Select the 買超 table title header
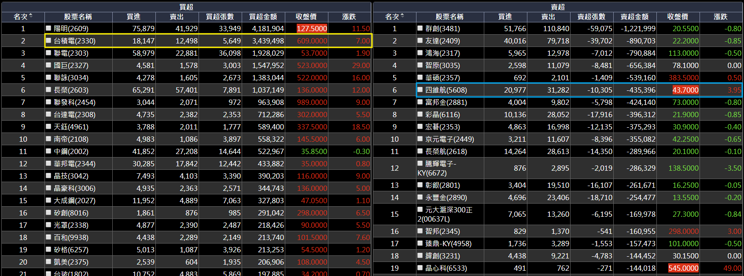This screenshot has width=744, height=276. tap(186, 7)
